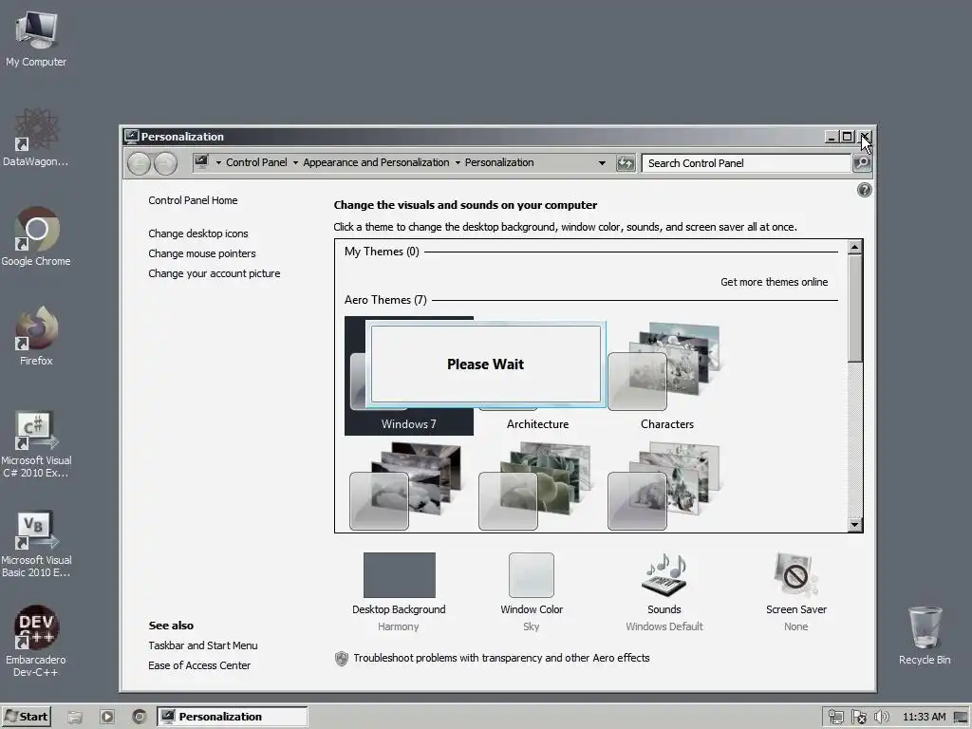
Task: Click the network tray icon
Action: pyautogui.click(x=836, y=718)
